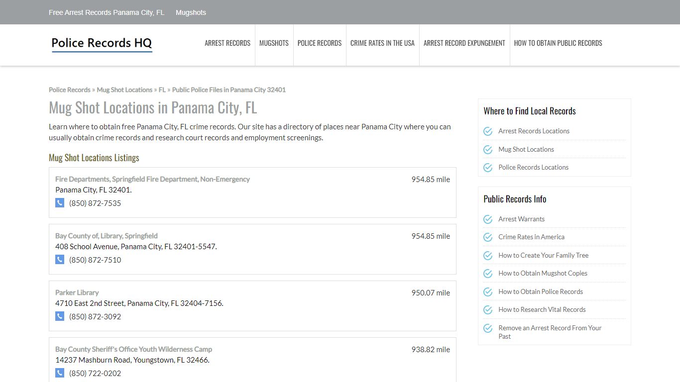Open Remove an Arrest Record From Your Past
This screenshot has height=382, width=680.
[550, 332]
